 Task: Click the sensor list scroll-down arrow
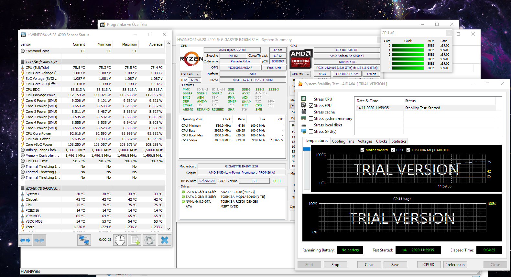click(x=169, y=229)
